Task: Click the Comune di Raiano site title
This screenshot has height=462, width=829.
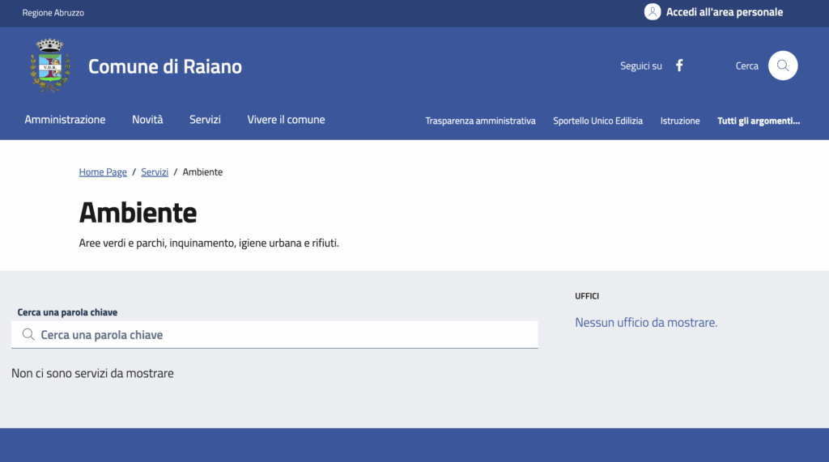Action: click(x=165, y=66)
